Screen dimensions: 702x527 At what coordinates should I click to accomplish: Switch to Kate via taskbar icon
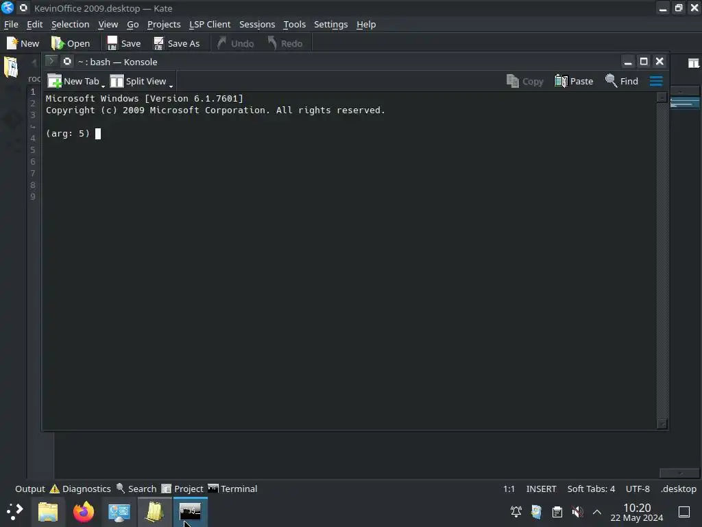pos(154,512)
